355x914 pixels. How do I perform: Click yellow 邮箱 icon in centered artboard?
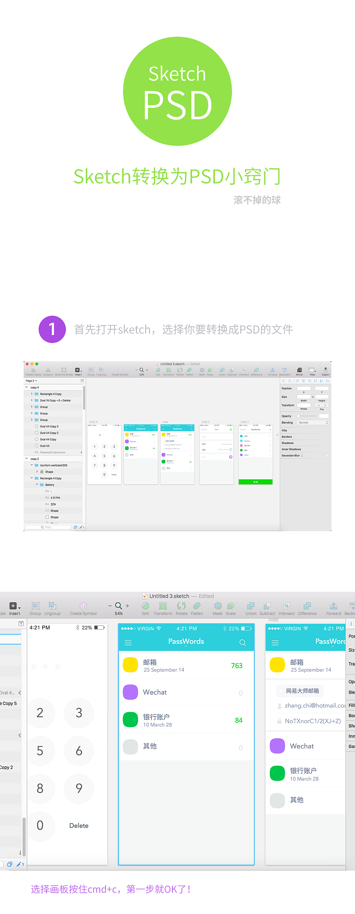tap(131, 665)
